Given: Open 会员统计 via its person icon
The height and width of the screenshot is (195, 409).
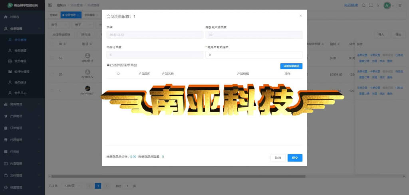Looking at the screenshot, I should [10, 82].
